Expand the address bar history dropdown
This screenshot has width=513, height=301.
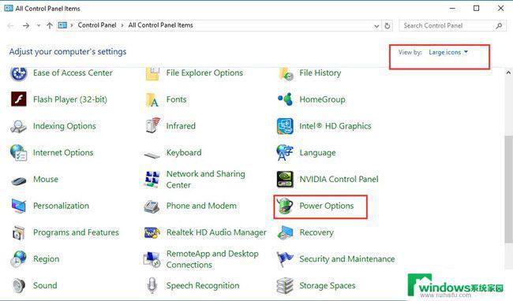click(x=376, y=26)
